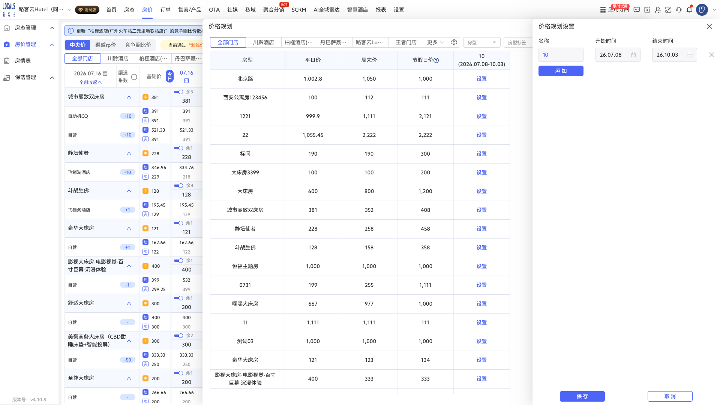This screenshot has height=405, width=720.
Task: Click the housekeeping management sidebar icon
Action: pyautogui.click(x=7, y=77)
